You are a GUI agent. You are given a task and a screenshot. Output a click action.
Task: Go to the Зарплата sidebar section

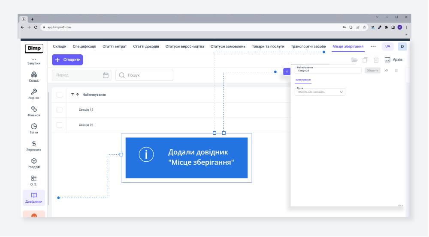point(34,146)
